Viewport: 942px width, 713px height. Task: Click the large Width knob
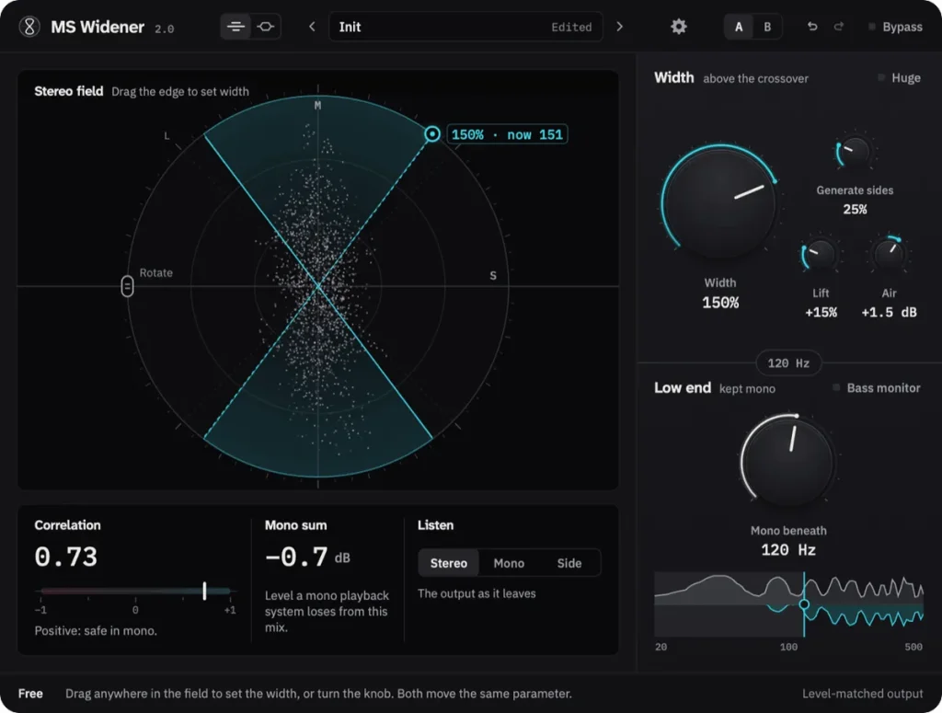point(721,202)
